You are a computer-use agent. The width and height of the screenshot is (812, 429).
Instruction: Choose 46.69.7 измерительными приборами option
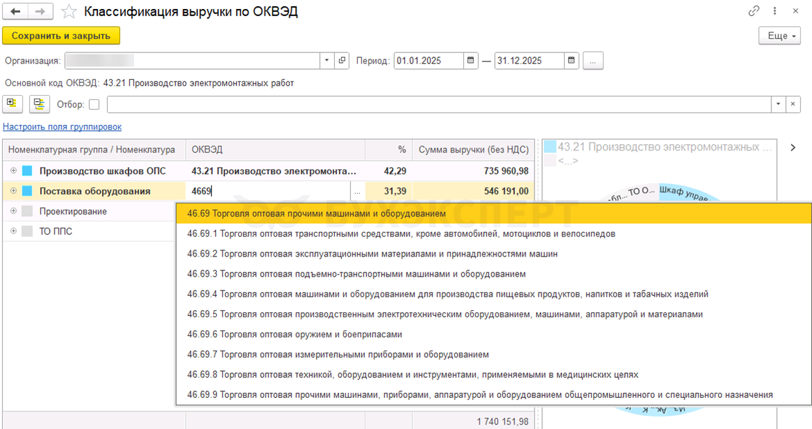pos(338,355)
